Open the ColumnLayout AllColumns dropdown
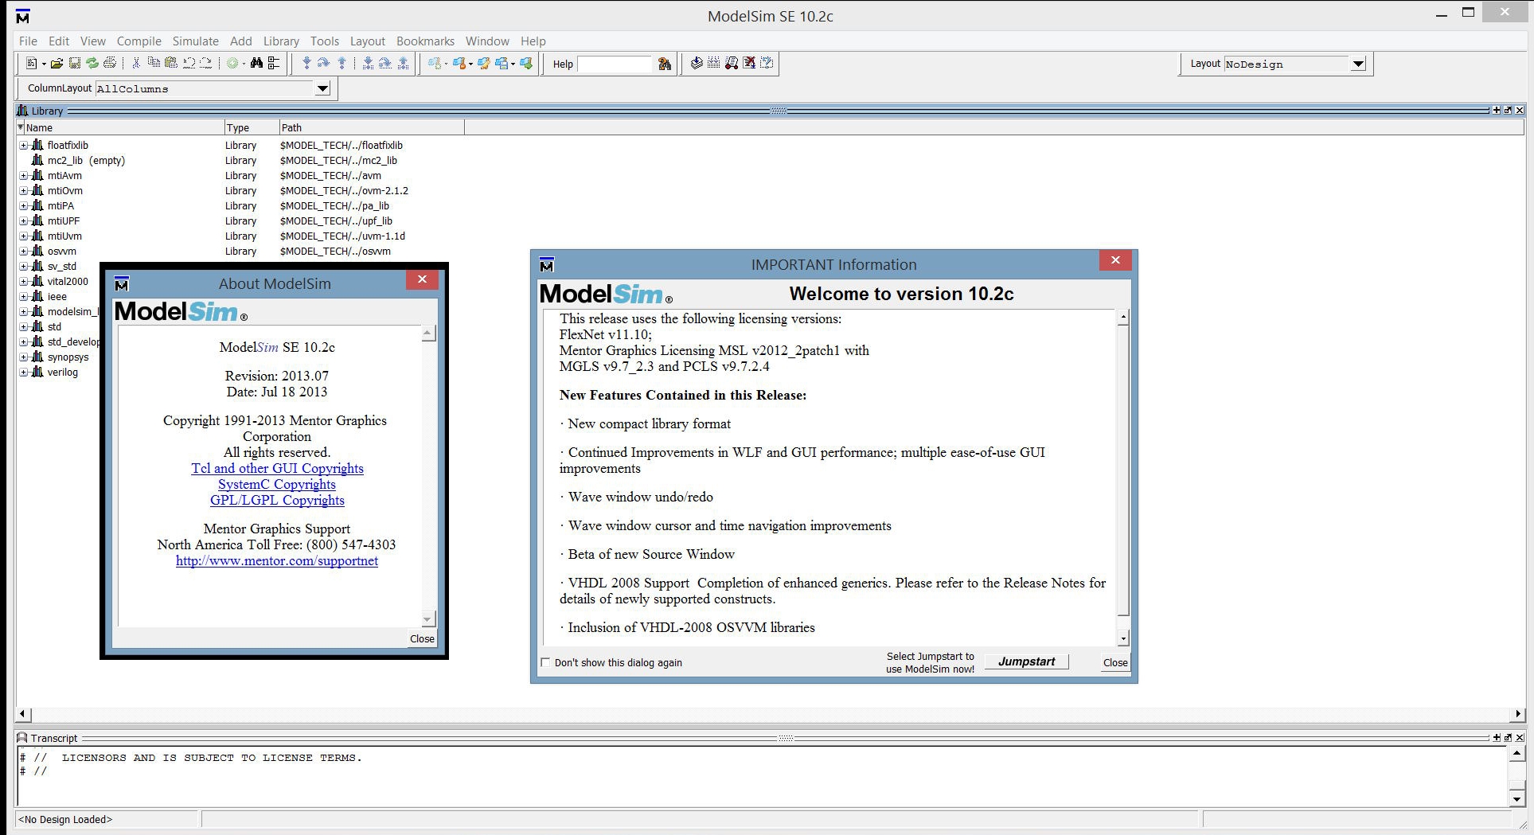The height and width of the screenshot is (835, 1534). [322, 88]
